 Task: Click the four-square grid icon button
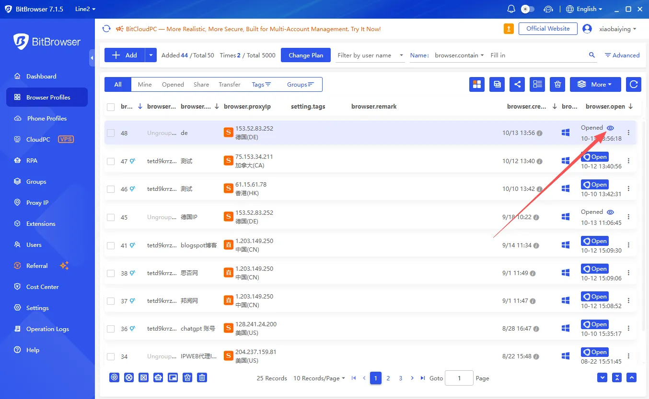(477, 85)
